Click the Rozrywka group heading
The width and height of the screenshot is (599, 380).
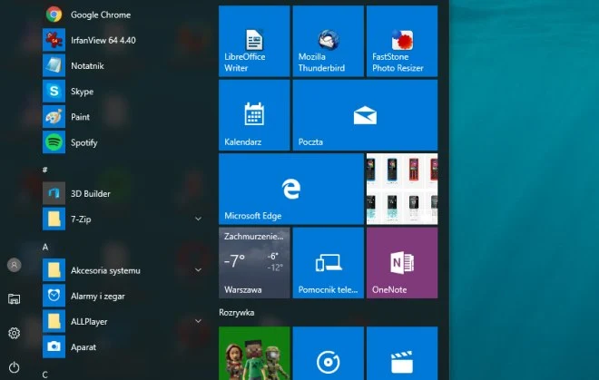pyautogui.click(x=237, y=312)
